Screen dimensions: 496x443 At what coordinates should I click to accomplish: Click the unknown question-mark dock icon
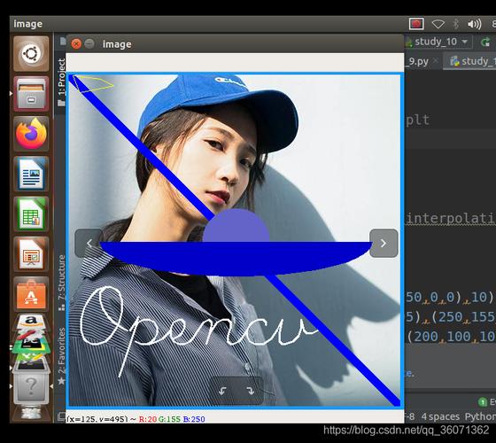tap(31, 385)
